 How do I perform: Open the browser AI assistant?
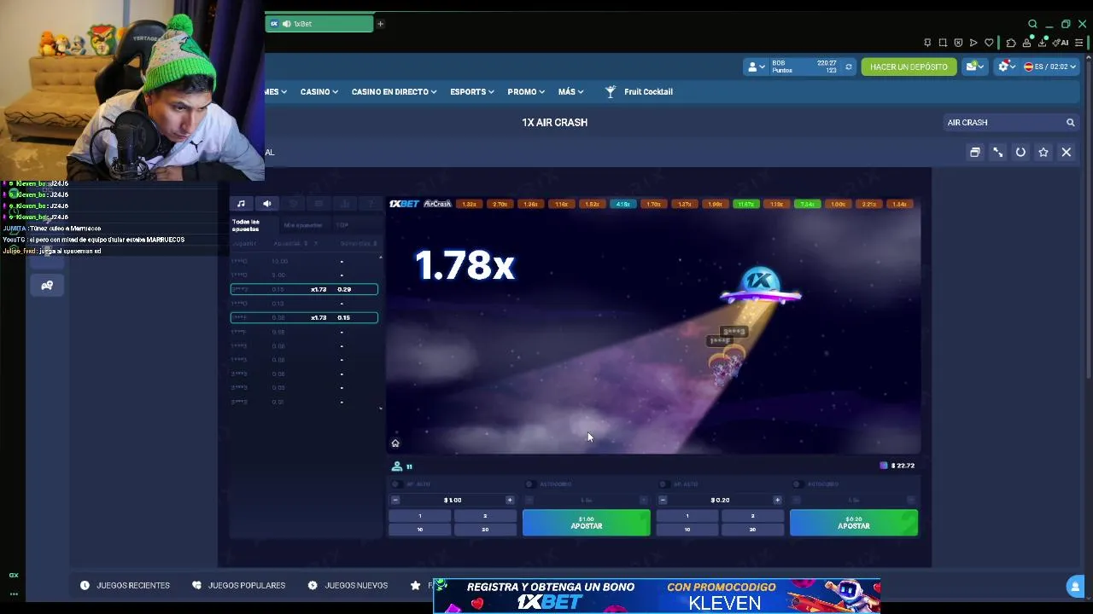[x=1061, y=43]
